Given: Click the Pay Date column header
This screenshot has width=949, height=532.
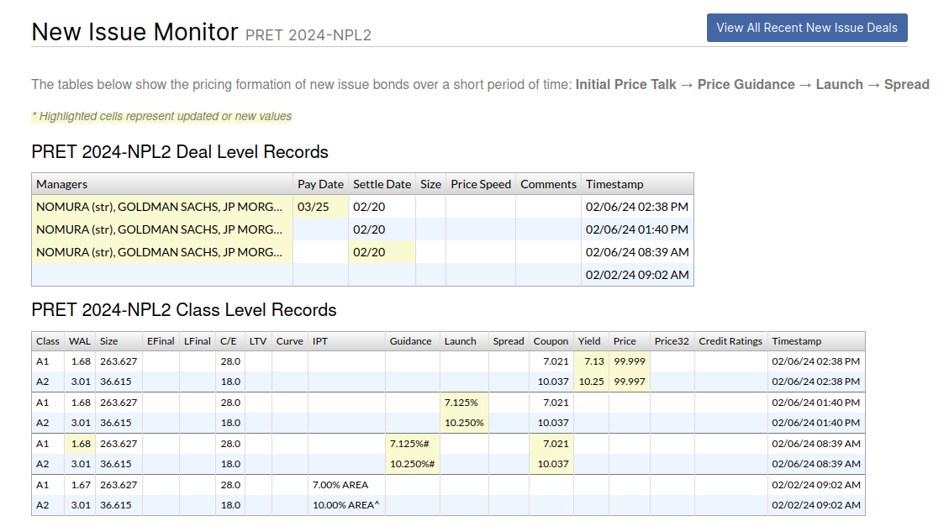Looking at the screenshot, I should click(x=320, y=184).
